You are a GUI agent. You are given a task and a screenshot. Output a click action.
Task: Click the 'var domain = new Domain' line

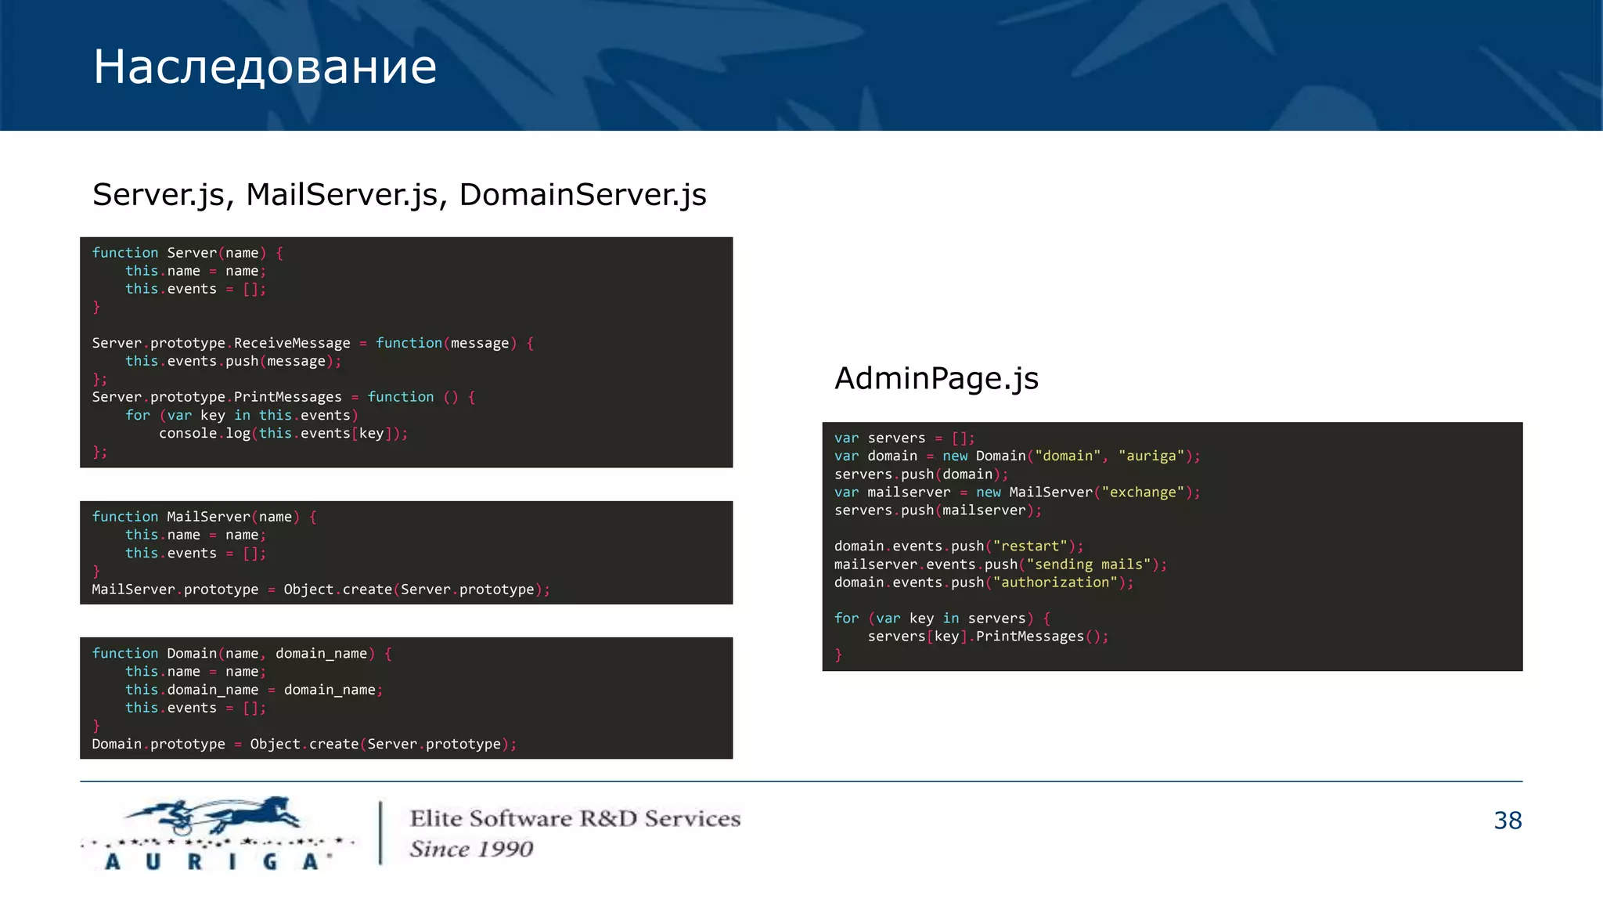point(1018,456)
